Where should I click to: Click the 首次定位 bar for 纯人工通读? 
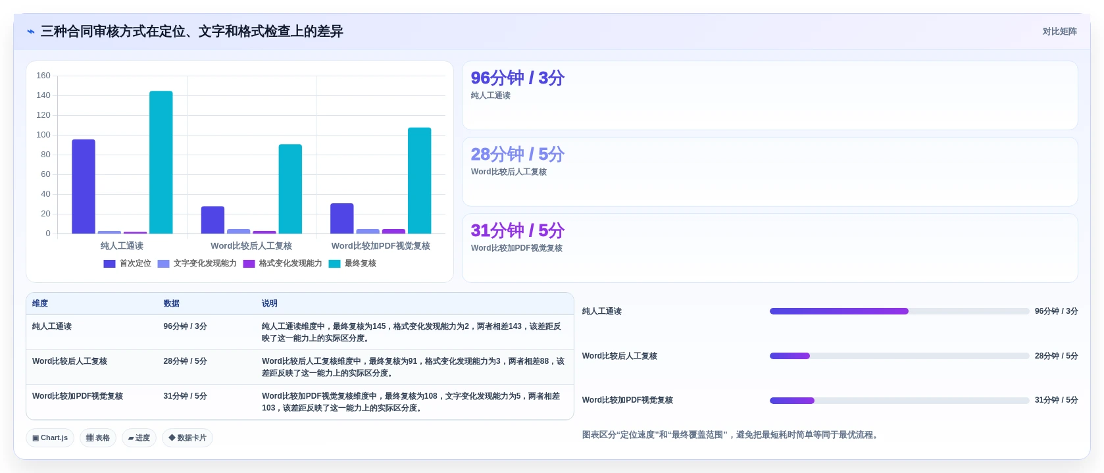coord(84,186)
